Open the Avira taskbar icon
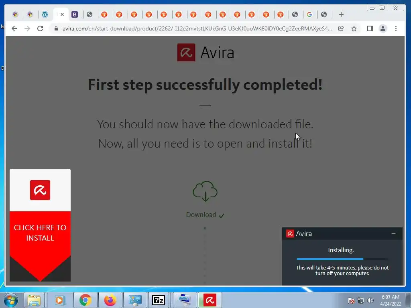 pyautogui.click(x=210, y=300)
